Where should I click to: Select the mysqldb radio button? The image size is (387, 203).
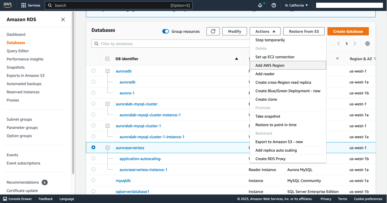coord(93,180)
